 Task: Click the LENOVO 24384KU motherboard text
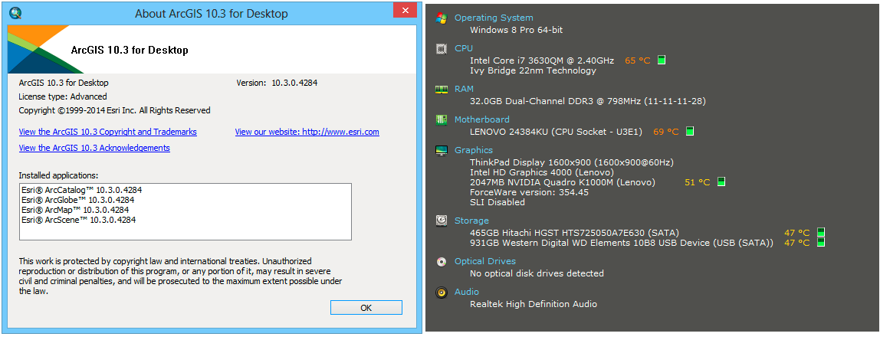(557, 132)
